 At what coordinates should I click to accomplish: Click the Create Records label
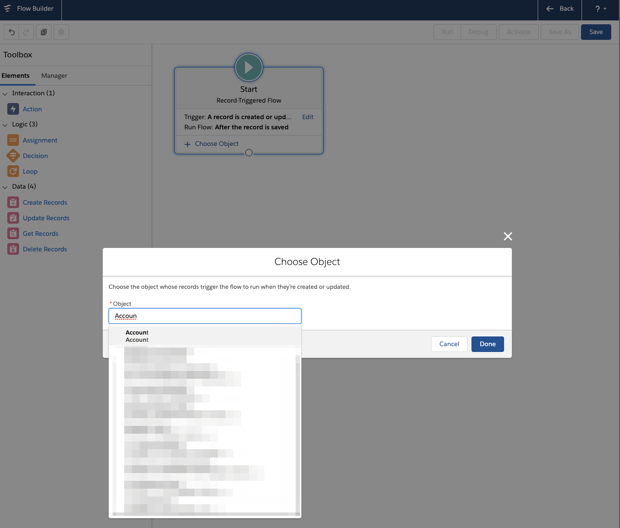click(45, 203)
